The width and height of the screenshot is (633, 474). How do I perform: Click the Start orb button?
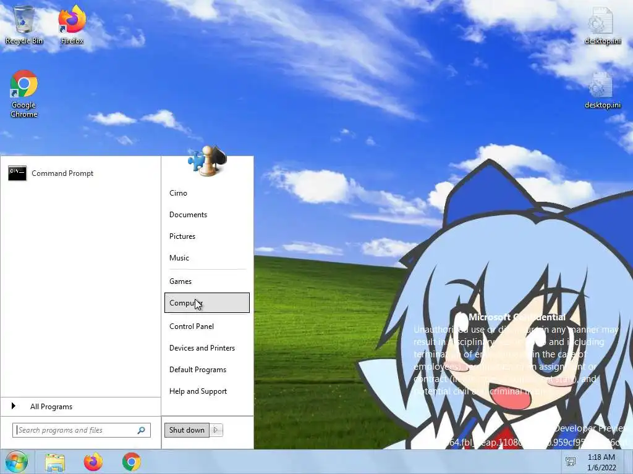coord(17,462)
